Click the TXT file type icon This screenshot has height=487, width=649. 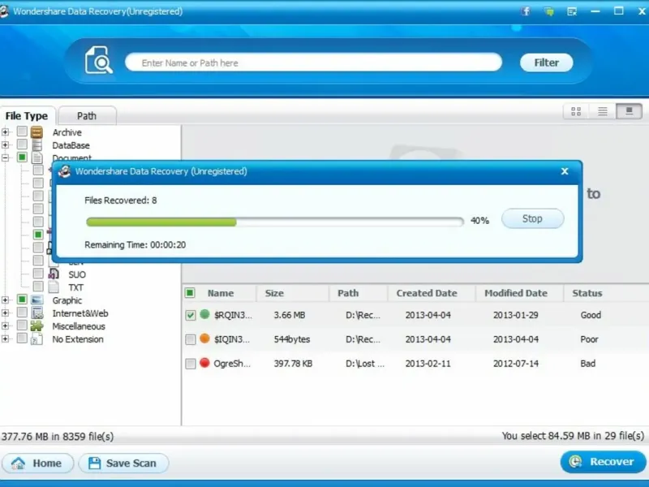point(54,287)
